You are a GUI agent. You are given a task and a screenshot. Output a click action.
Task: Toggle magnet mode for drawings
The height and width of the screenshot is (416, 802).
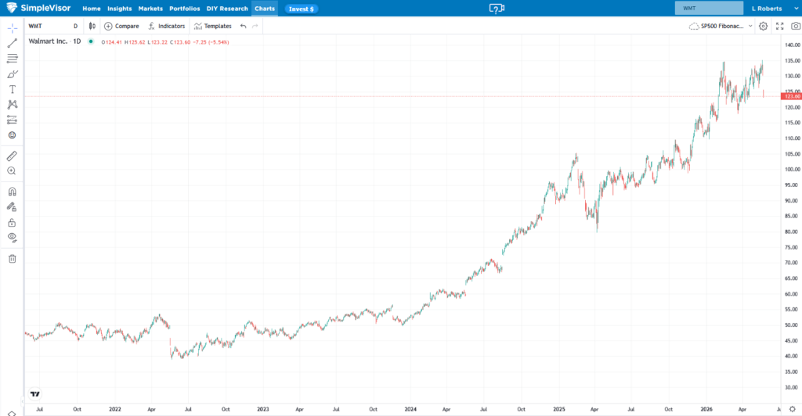point(13,192)
